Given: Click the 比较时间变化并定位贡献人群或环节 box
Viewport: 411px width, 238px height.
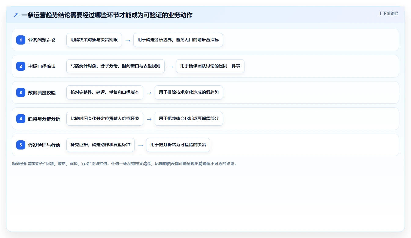Looking at the screenshot, I should (105, 119).
